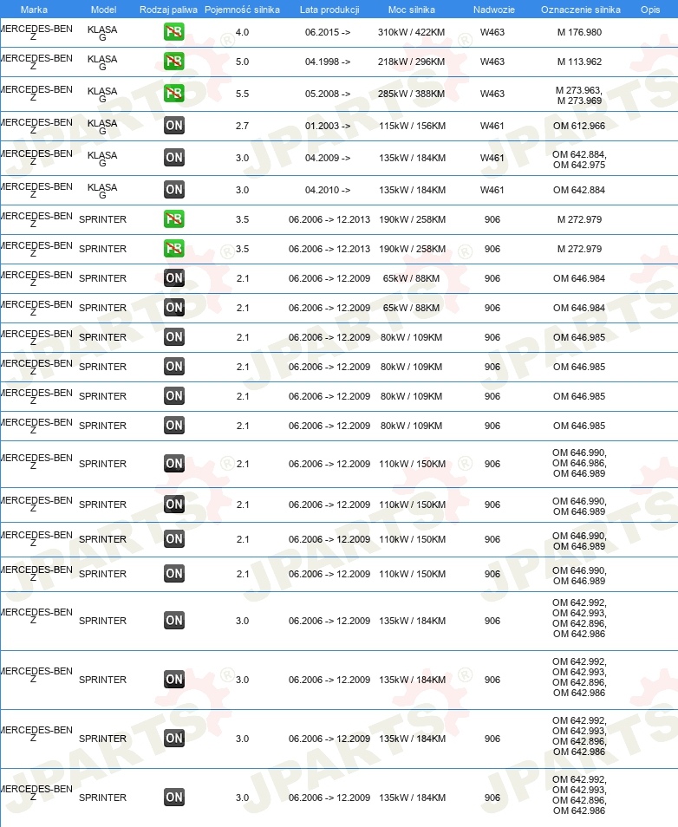
Task: Click MERCEDES-BENZ brand in the 06.2015 row
Action: [36, 32]
